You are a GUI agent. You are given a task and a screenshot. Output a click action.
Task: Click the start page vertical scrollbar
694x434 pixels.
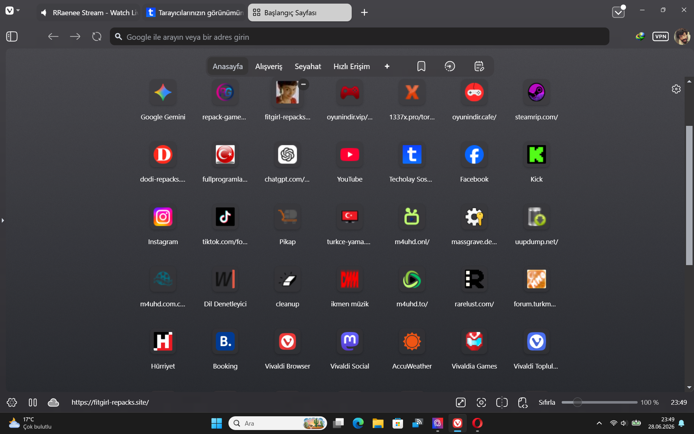pos(689,195)
